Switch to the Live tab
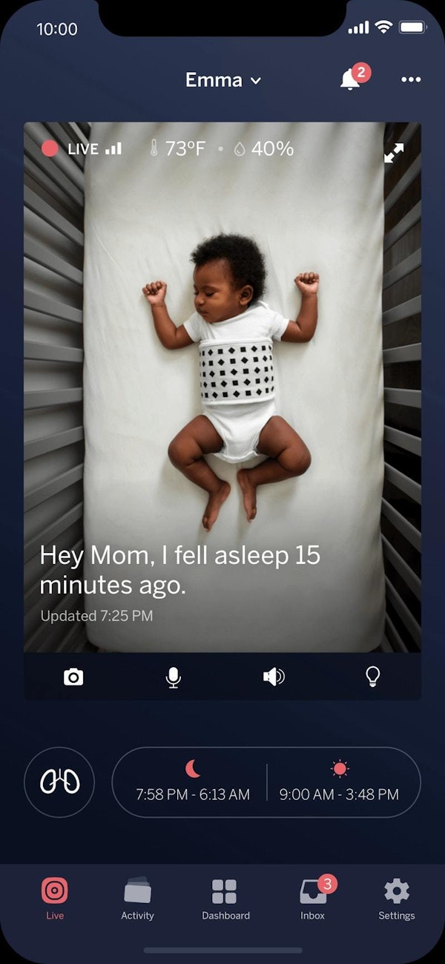This screenshot has width=445, height=964. point(55,898)
